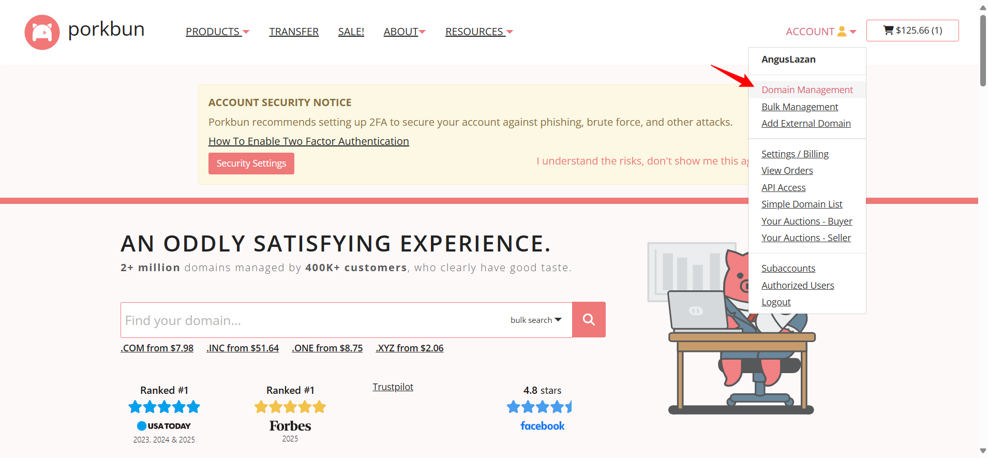The image size is (988, 458).
Task: Open How To Enable Two Factor Authentication
Action: [309, 141]
